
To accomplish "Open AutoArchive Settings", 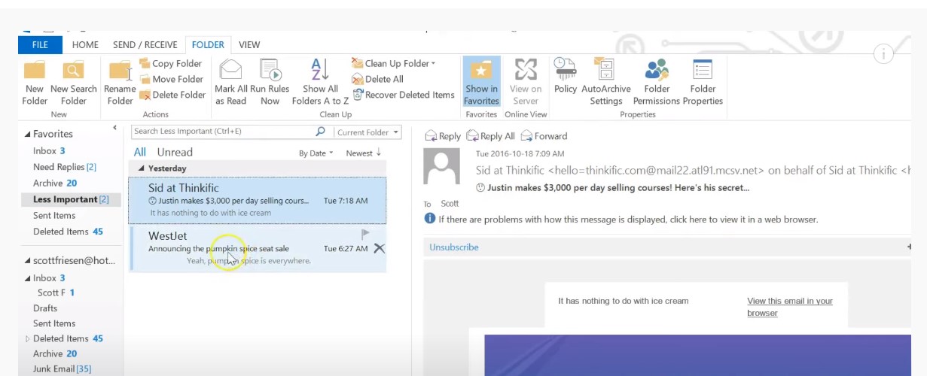I will point(605,71).
